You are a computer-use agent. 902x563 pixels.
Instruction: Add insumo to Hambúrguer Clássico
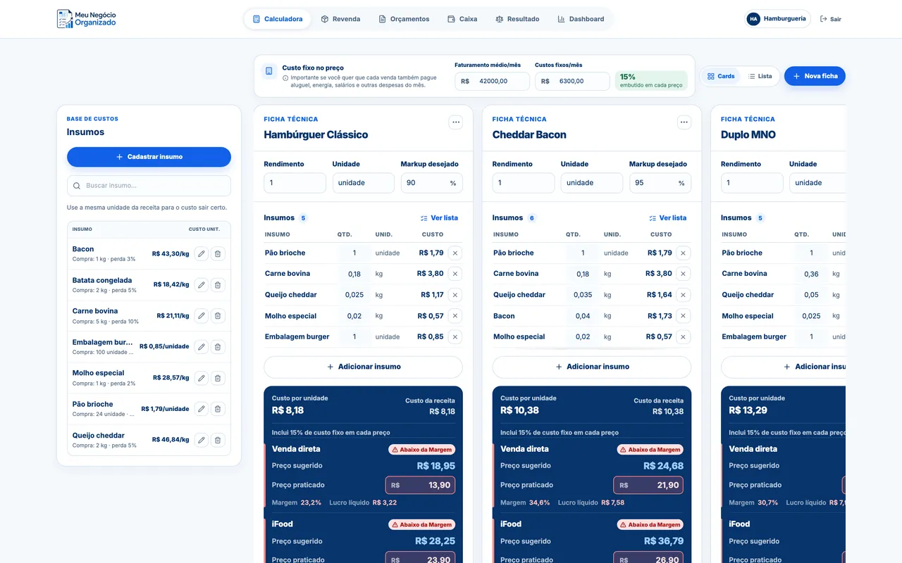coord(364,367)
